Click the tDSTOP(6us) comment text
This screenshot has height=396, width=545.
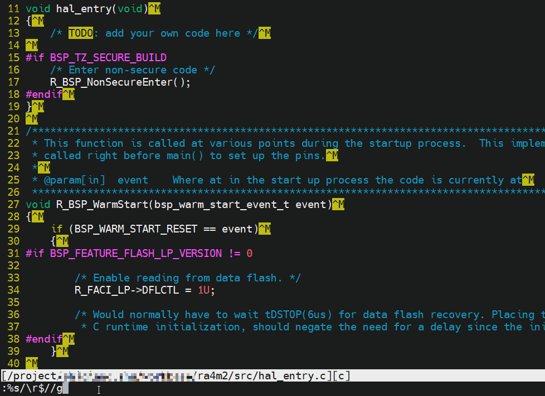(x=298, y=315)
